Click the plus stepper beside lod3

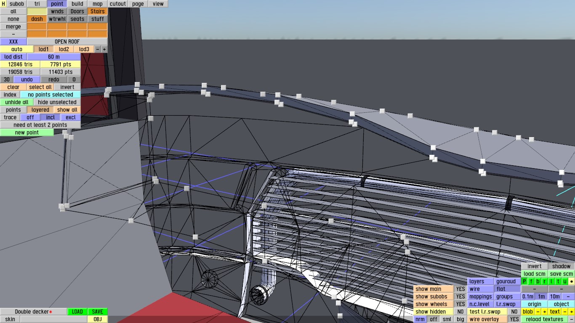pos(104,49)
